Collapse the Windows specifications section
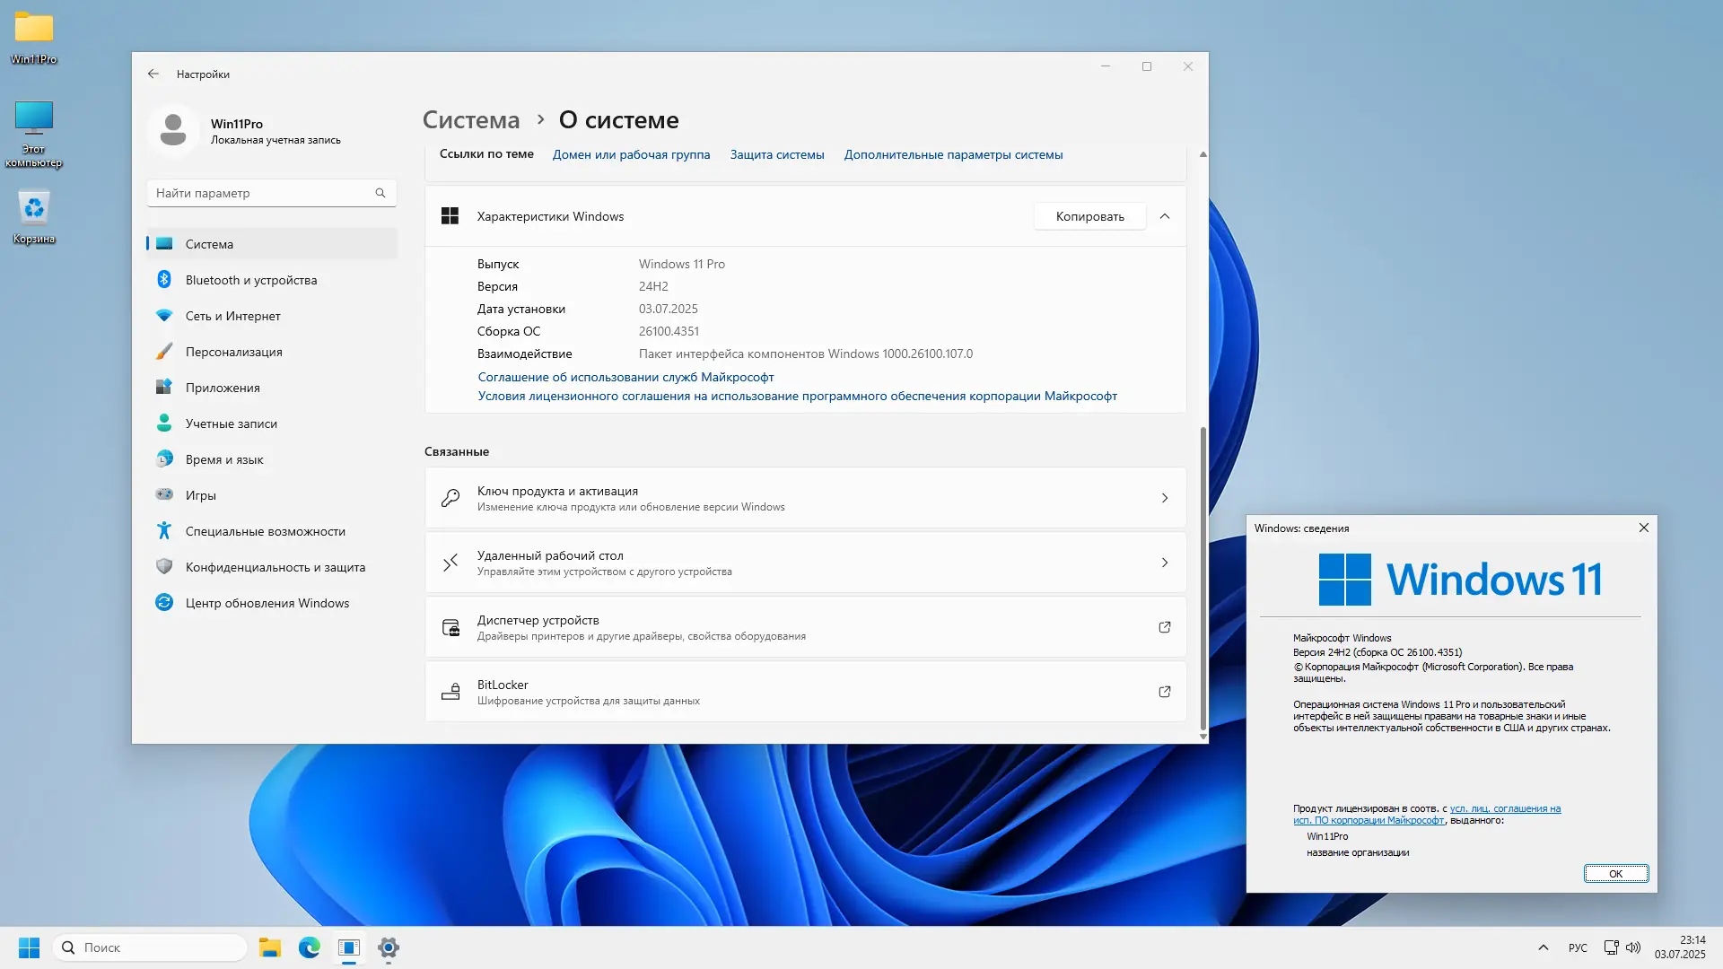Screen dimensions: 1723x969 [x=1165, y=216]
